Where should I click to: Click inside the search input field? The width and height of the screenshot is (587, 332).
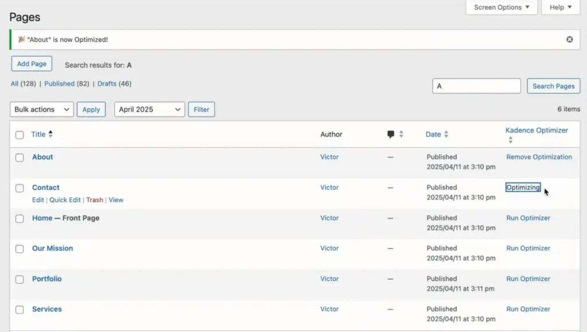pyautogui.click(x=476, y=85)
